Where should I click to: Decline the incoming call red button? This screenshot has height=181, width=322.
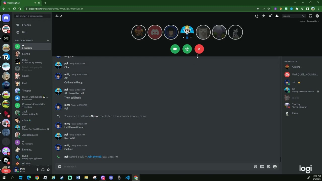point(199,49)
